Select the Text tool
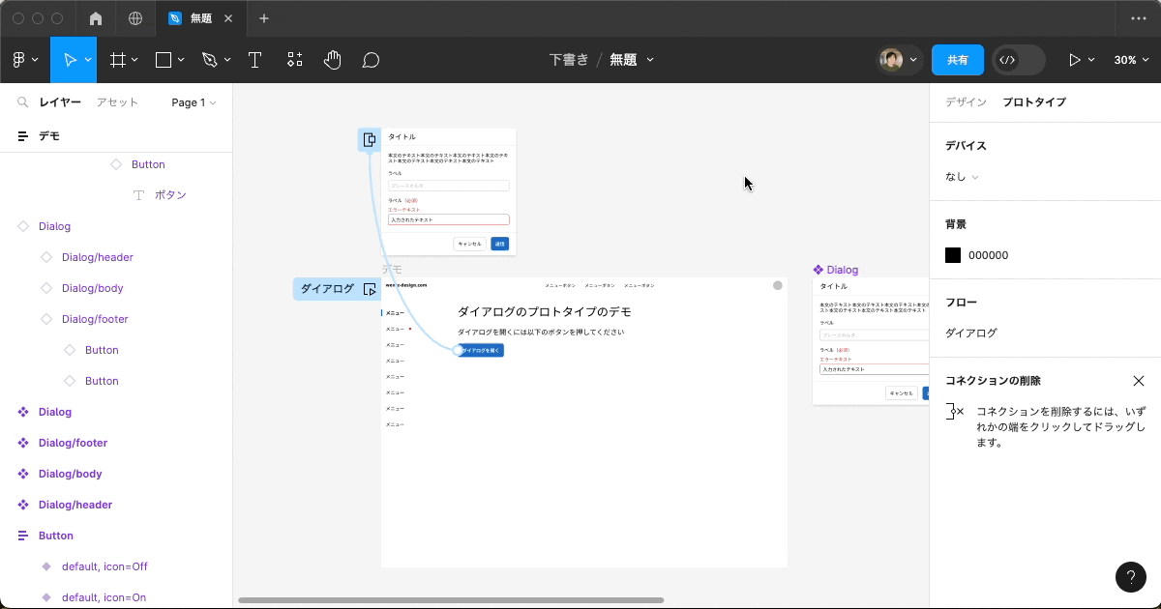The width and height of the screenshot is (1161, 609). tap(254, 60)
